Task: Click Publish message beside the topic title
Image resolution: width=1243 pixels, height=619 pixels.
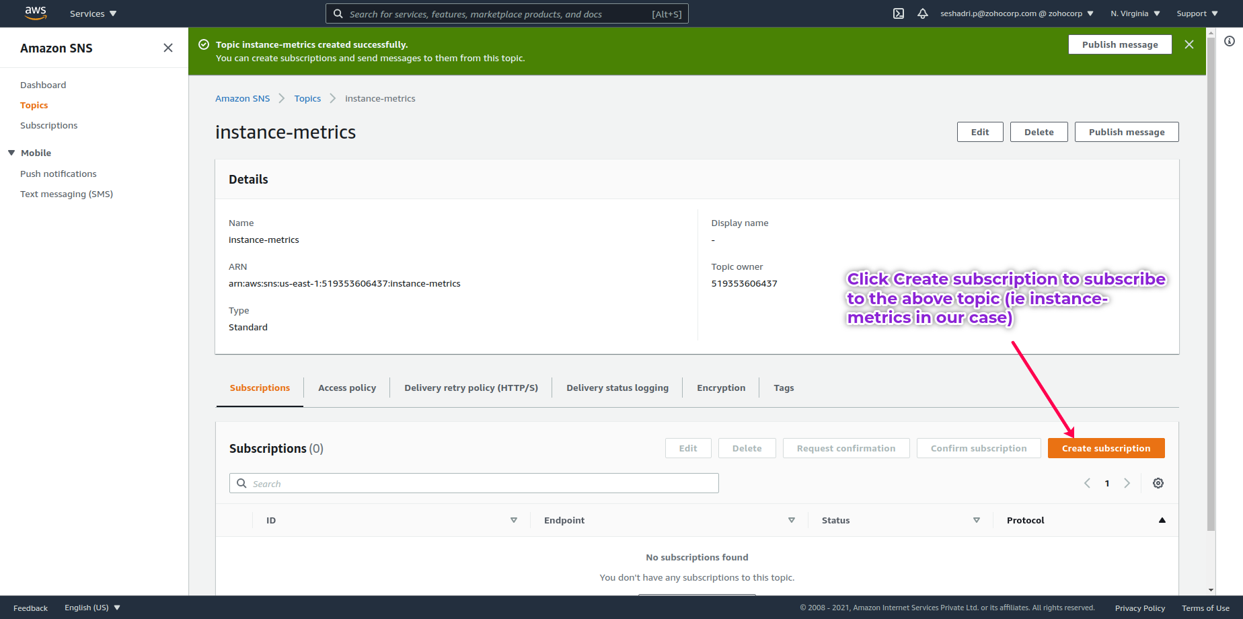Action: [1127, 132]
